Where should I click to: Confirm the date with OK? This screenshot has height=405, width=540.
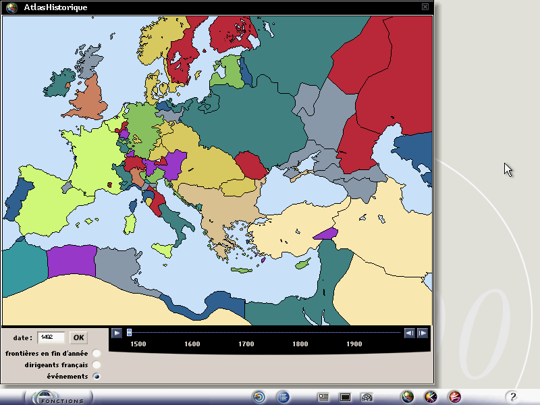[78, 337]
